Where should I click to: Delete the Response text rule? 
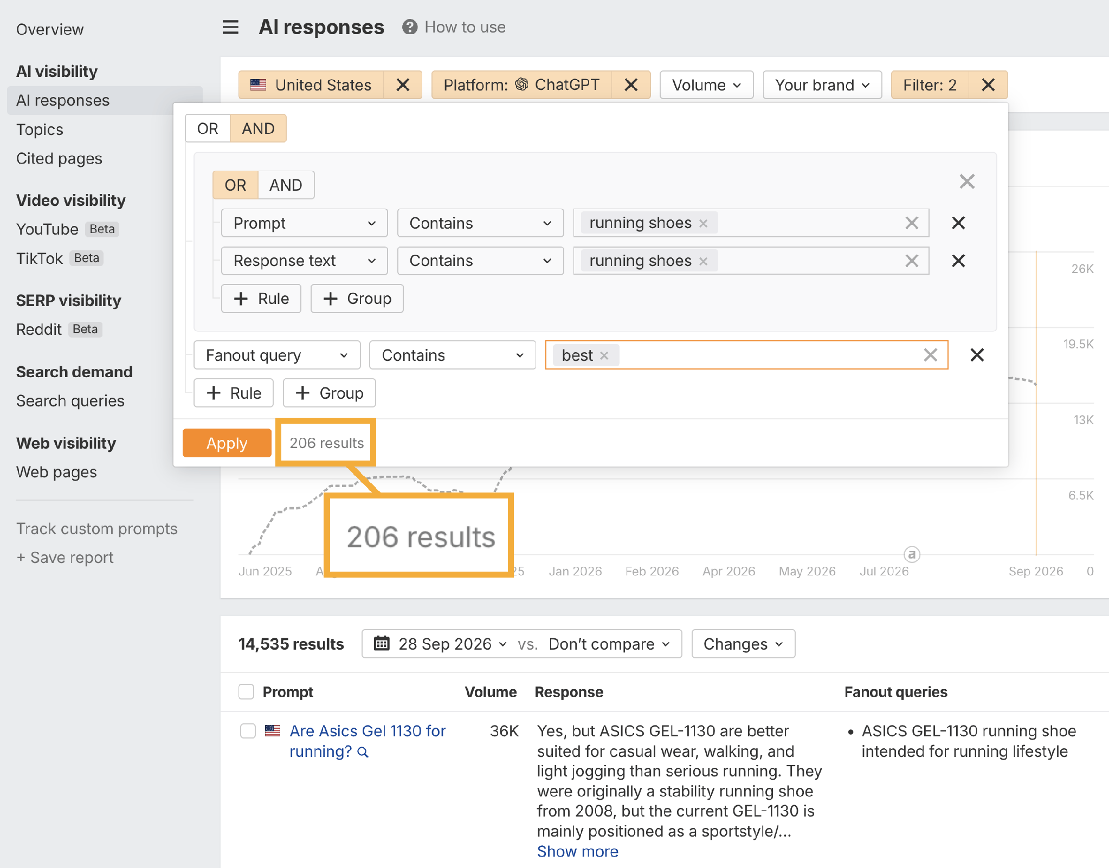(958, 261)
